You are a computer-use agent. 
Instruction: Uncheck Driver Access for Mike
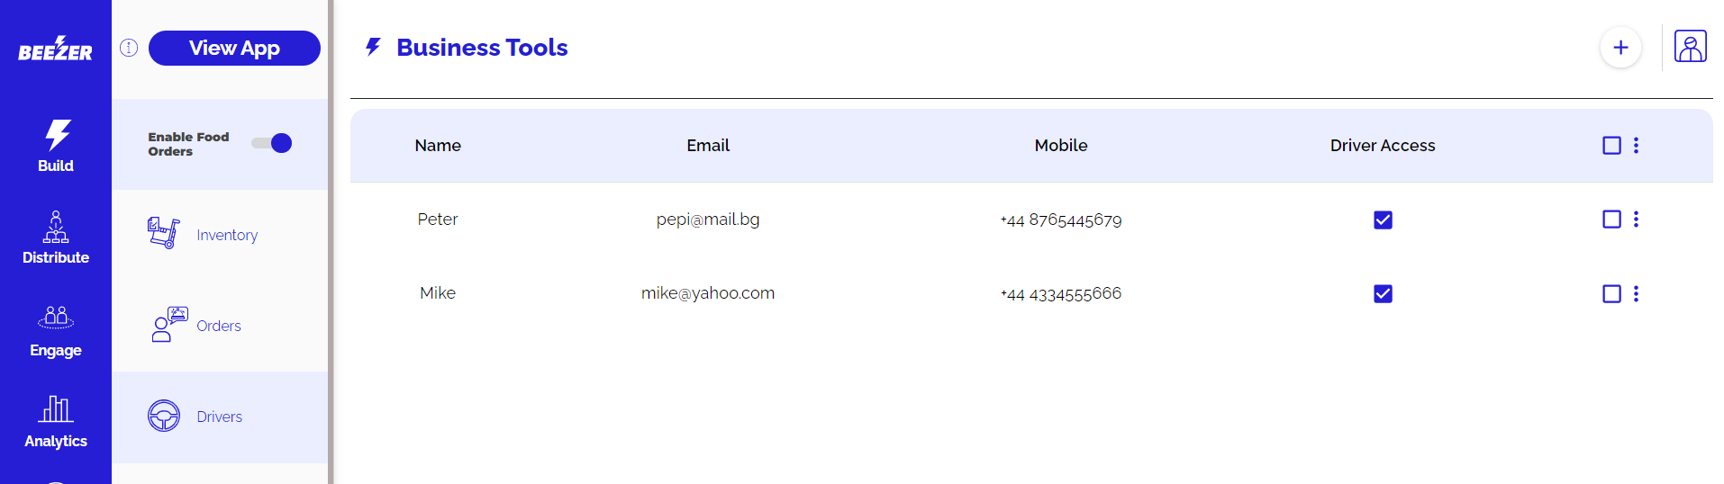point(1383,293)
